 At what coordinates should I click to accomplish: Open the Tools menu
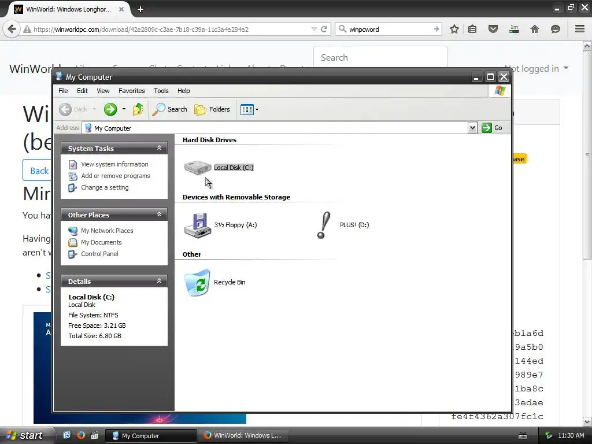coord(161,91)
